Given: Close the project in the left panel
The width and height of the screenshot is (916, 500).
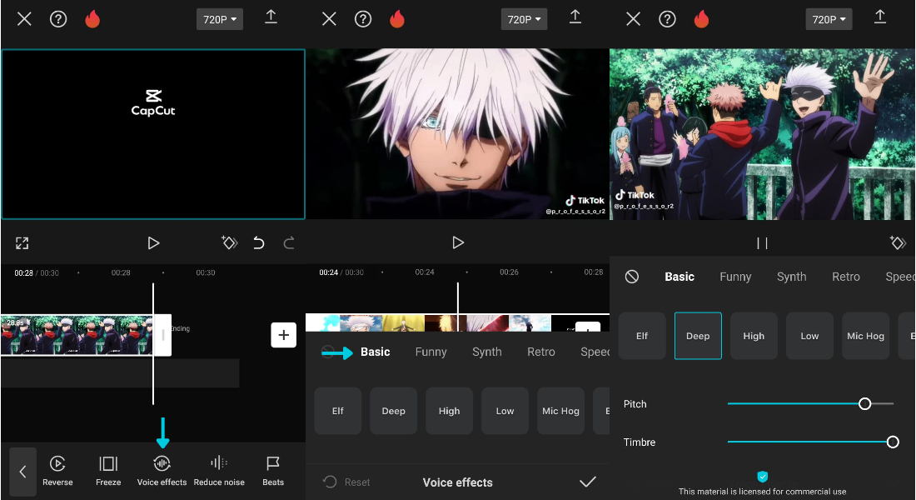Looking at the screenshot, I should 24,19.
